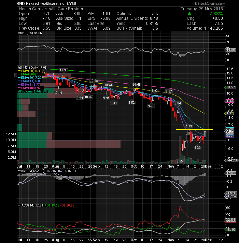Click the latest candlestick at the chart's right edge
The image size is (239, 243).
click(x=205, y=134)
